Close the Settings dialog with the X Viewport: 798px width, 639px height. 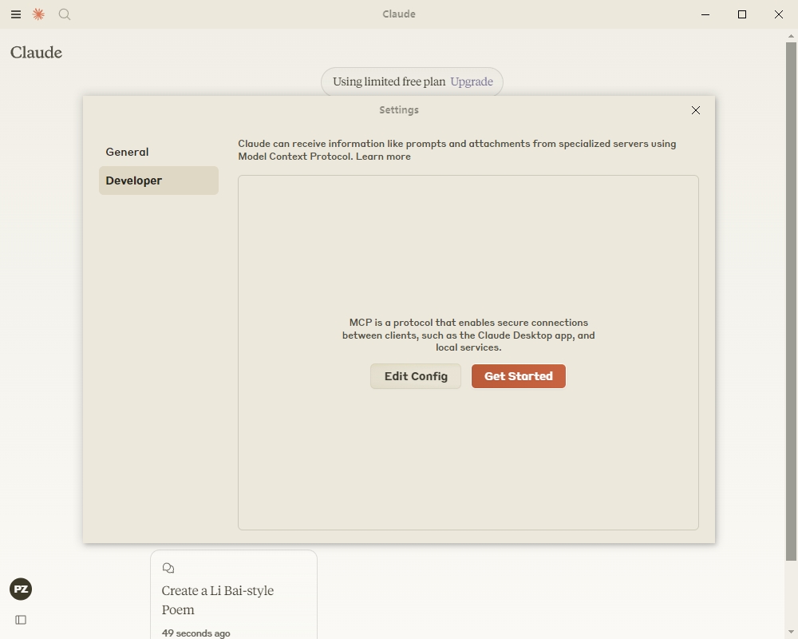click(695, 110)
